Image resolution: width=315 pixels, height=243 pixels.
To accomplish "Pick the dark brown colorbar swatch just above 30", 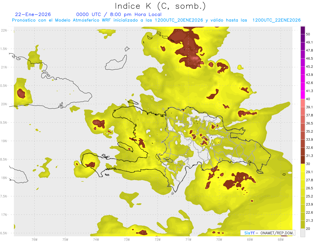I will [x=303, y=160].
